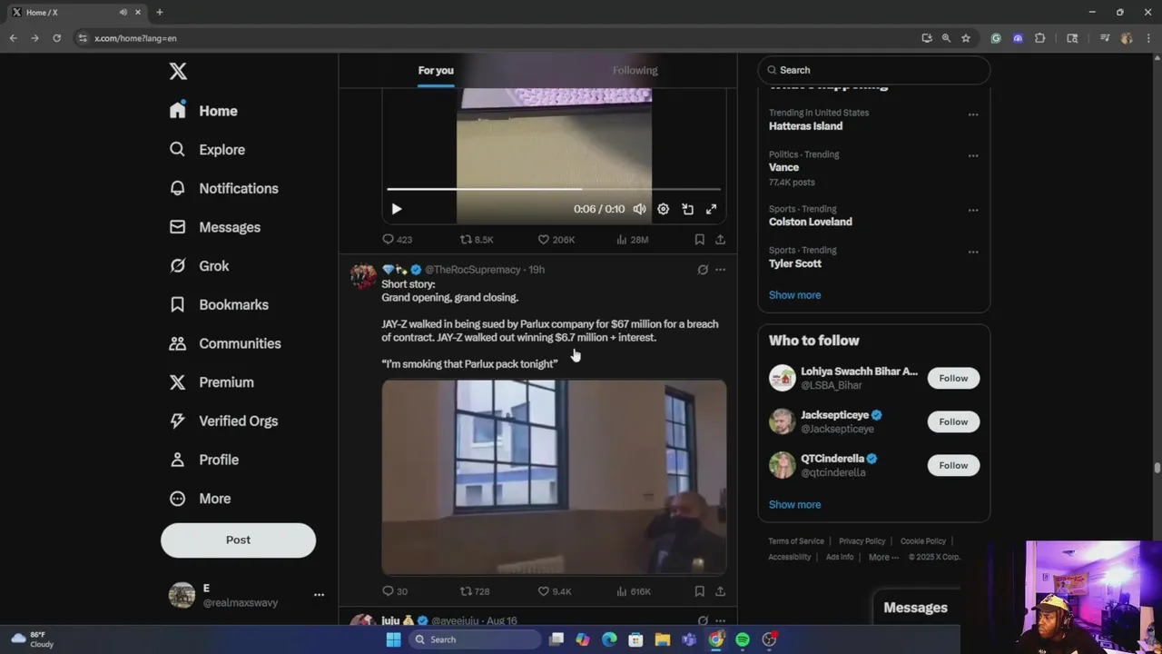Viewport: 1162px width, 654px height.
Task: Open account menu dots next to @realmaxswavy
Action: click(x=319, y=595)
